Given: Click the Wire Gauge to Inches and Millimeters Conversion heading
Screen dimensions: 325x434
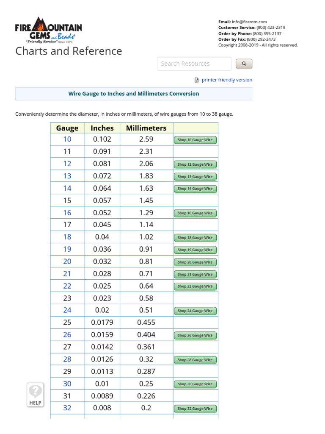Looking at the screenshot, I should [x=134, y=94].
